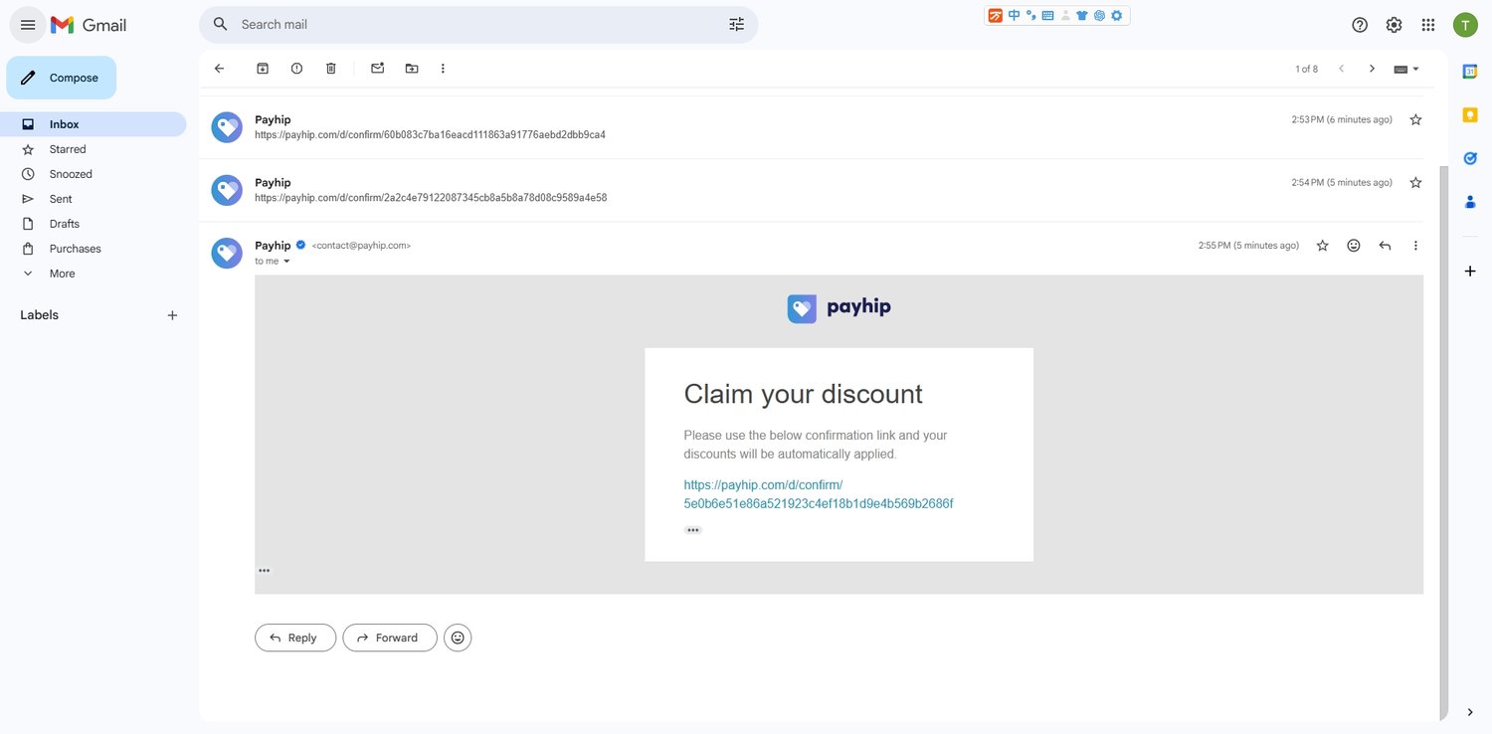The height and width of the screenshot is (734, 1492).
Task: Click the '1 of 8' conversation counter
Action: point(1306,69)
